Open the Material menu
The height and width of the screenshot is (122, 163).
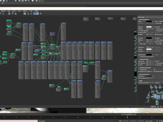pos(3,11)
